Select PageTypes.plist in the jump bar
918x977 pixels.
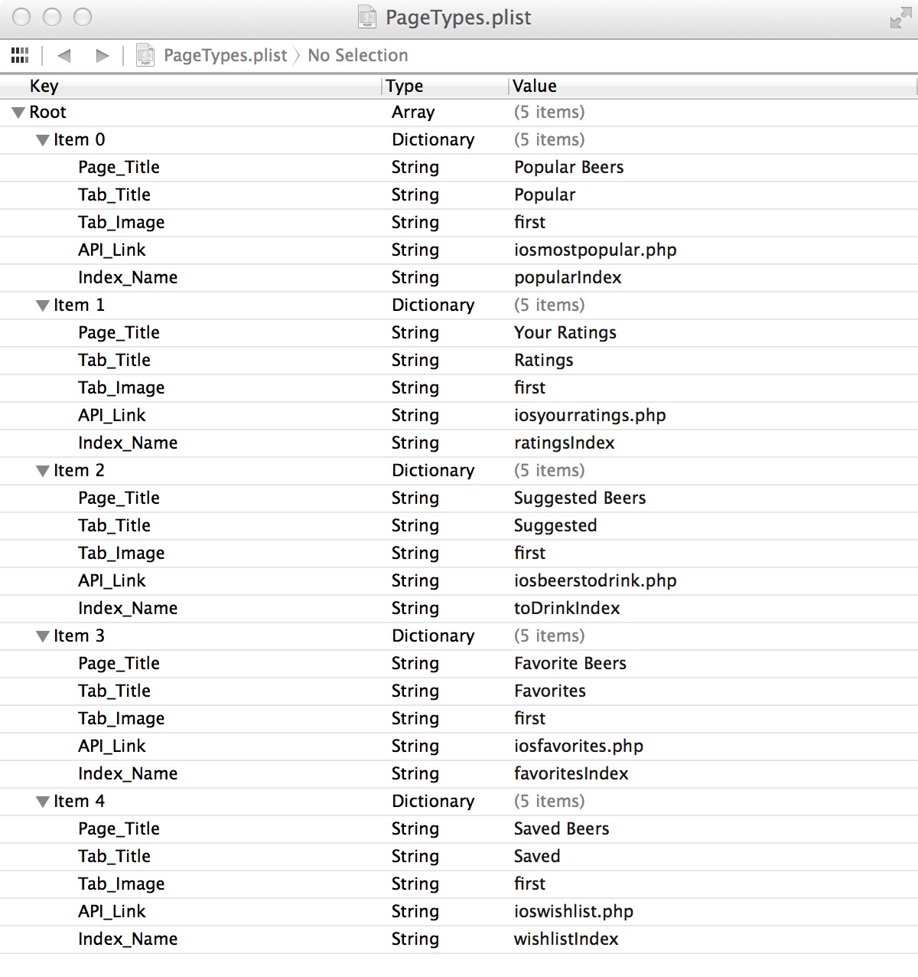(226, 55)
